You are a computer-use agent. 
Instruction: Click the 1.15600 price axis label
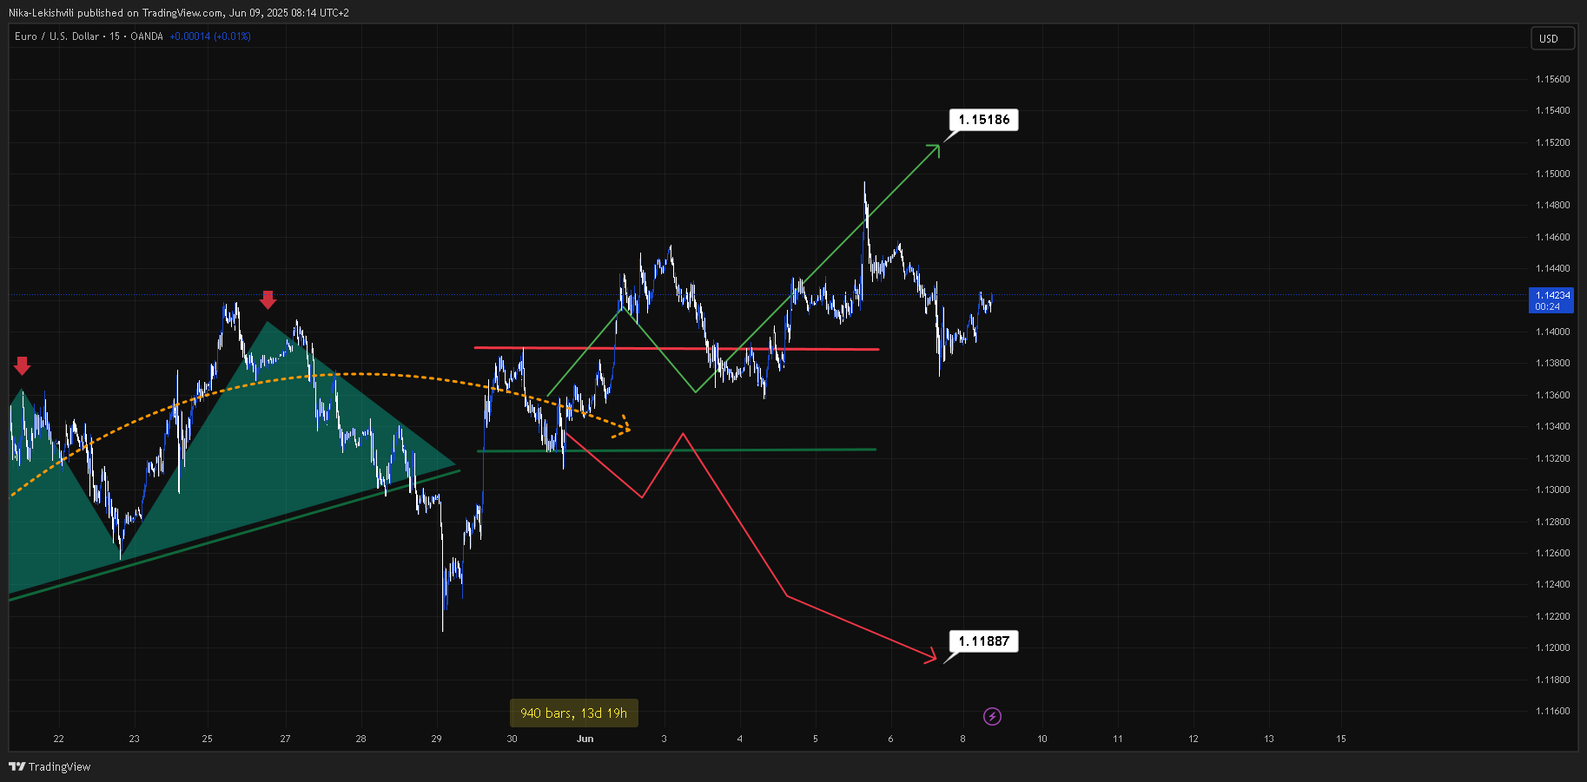click(1553, 79)
